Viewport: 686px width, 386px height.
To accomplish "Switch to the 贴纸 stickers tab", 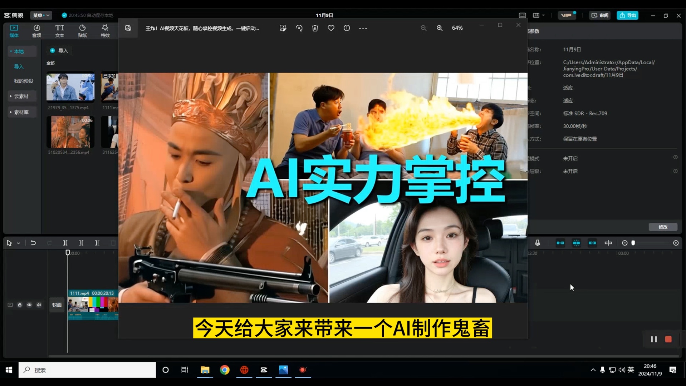I will click(82, 31).
